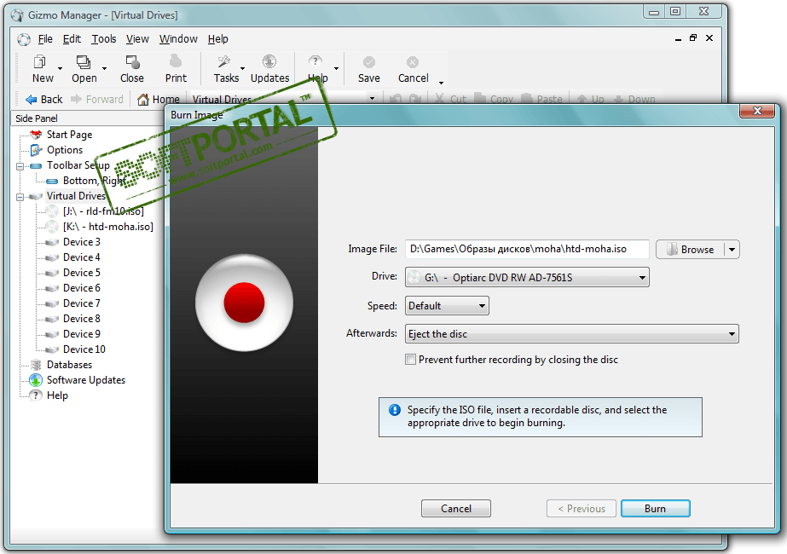
Task: Open Help item in Side Panel
Action: tap(57, 395)
